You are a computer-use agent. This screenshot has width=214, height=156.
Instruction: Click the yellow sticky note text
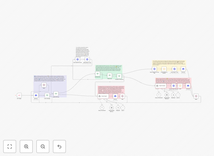(169, 63)
